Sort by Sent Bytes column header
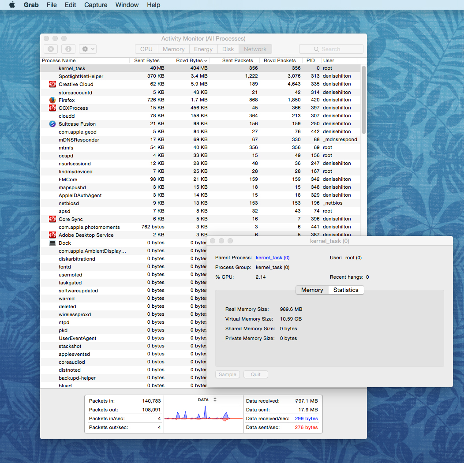This screenshot has width=464, height=463. (x=147, y=60)
